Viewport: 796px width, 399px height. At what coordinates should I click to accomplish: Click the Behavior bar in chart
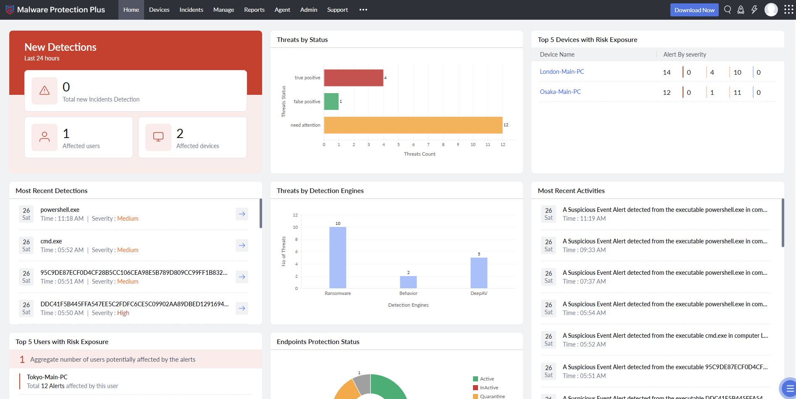coord(408,282)
